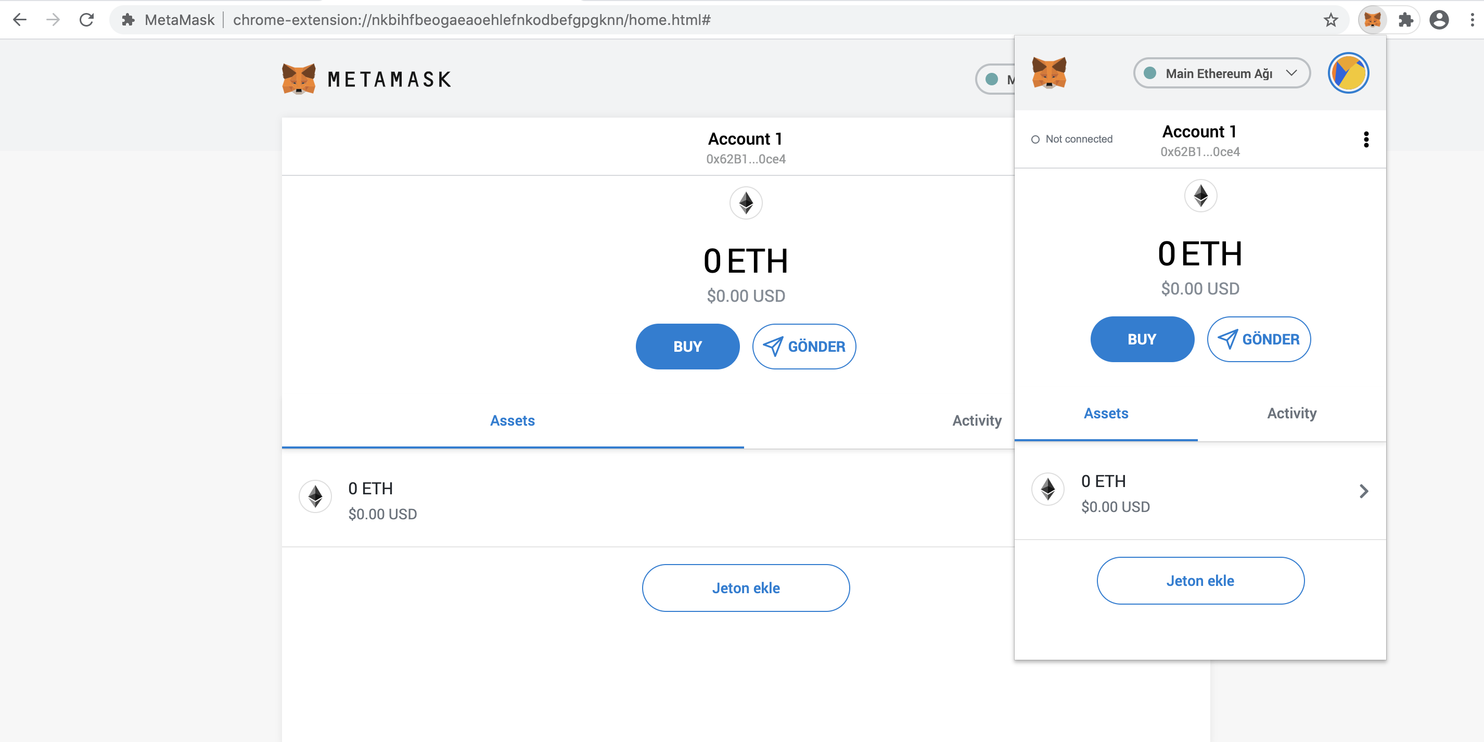Click Jeton ekle on main page
The width and height of the screenshot is (1484, 742).
click(746, 588)
